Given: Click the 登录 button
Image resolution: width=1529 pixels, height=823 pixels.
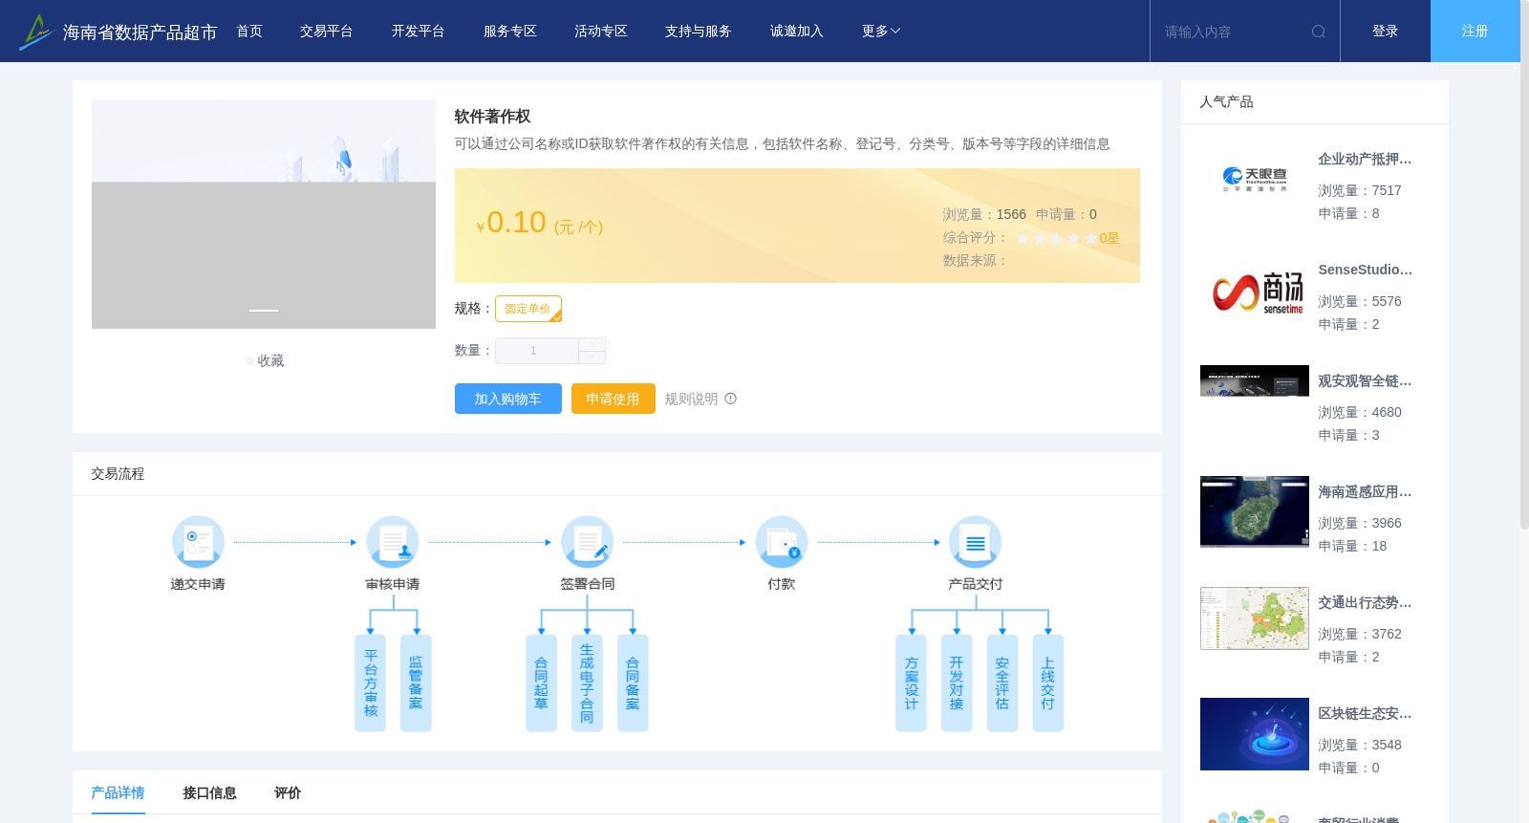Looking at the screenshot, I should (1386, 32).
